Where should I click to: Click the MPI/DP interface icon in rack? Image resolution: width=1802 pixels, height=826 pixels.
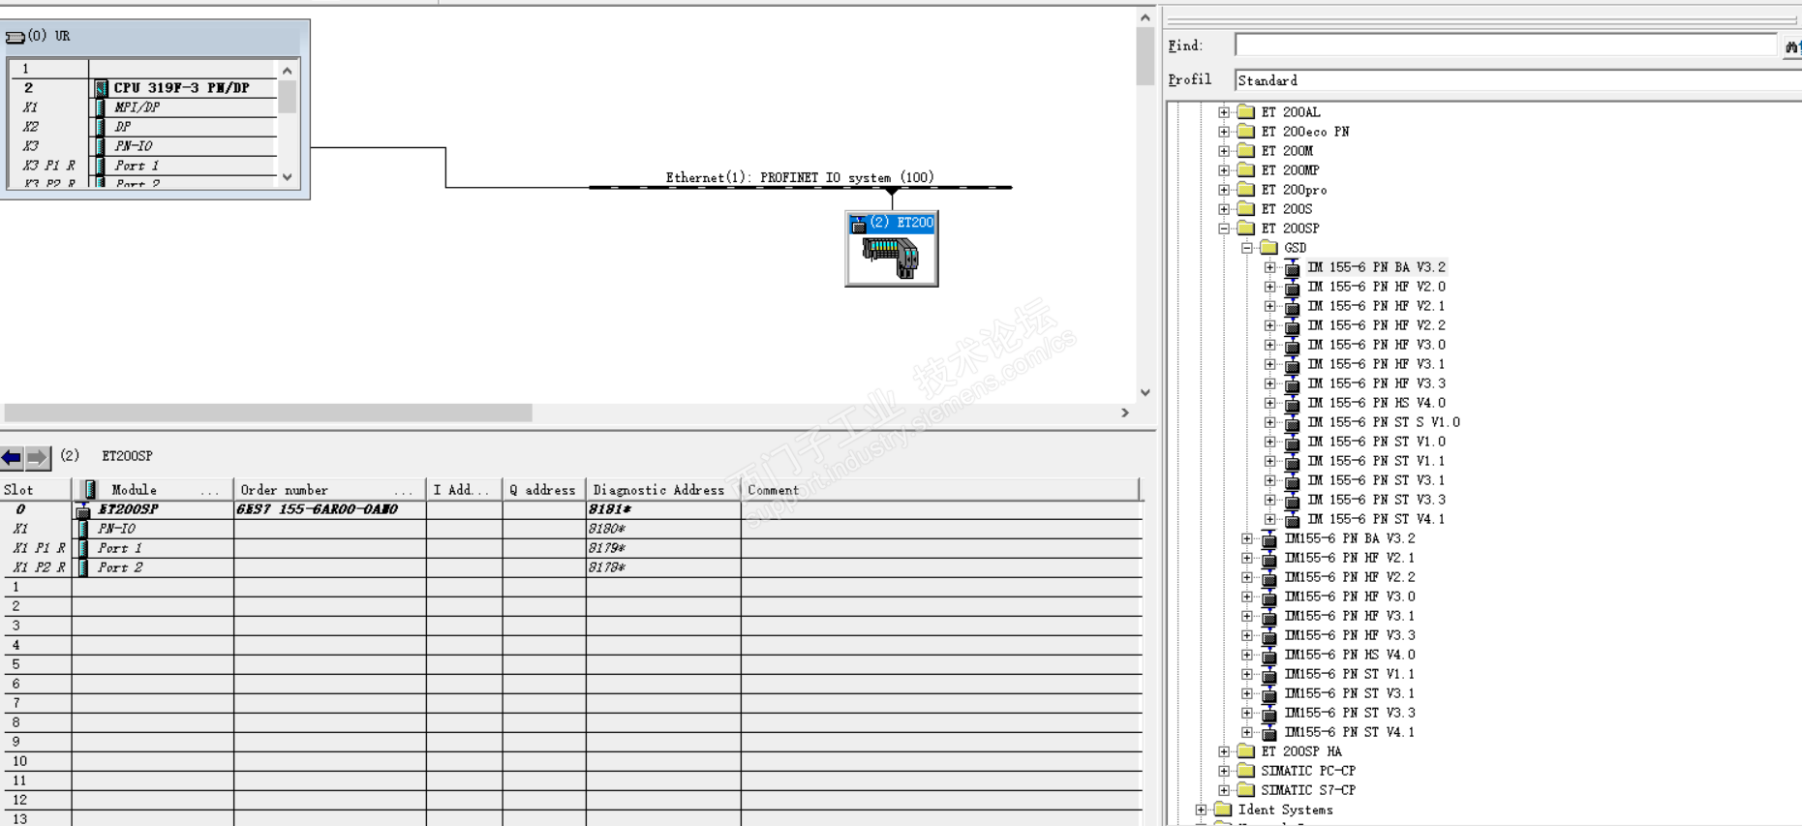(x=101, y=107)
